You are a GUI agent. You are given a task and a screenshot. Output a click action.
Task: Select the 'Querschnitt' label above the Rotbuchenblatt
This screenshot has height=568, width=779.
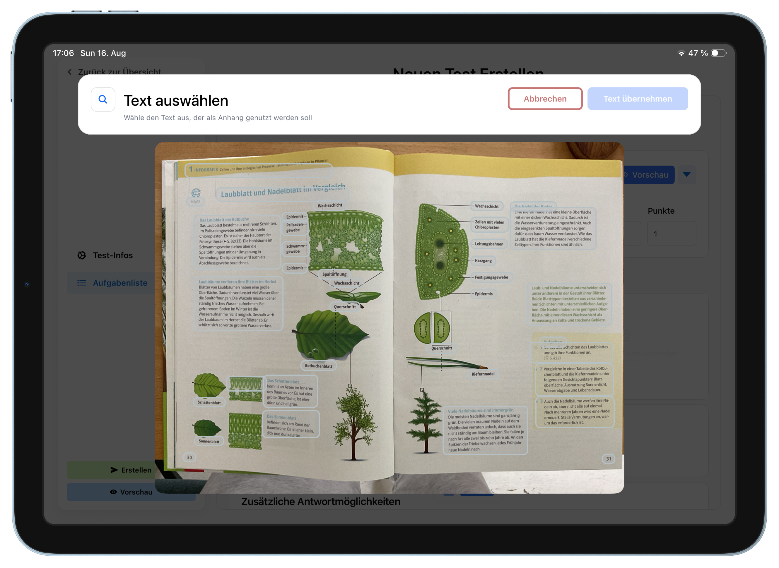click(345, 306)
